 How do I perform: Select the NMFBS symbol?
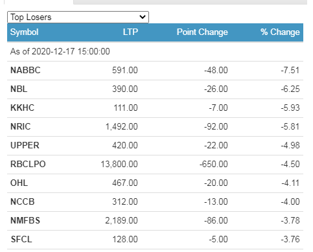[x=25, y=220]
